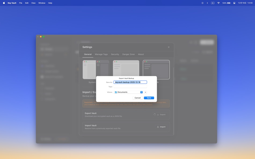Expand the save dialog with the chevron
The width and height of the screenshot is (255, 159).
[145, 92]
